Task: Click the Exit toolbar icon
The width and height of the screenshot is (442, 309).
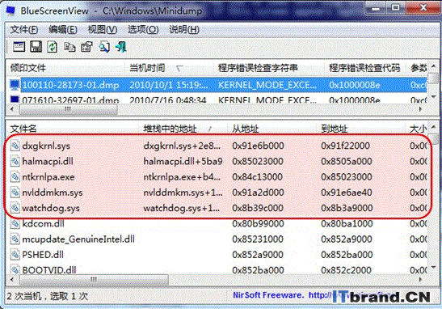Action: tap(121, 47)
